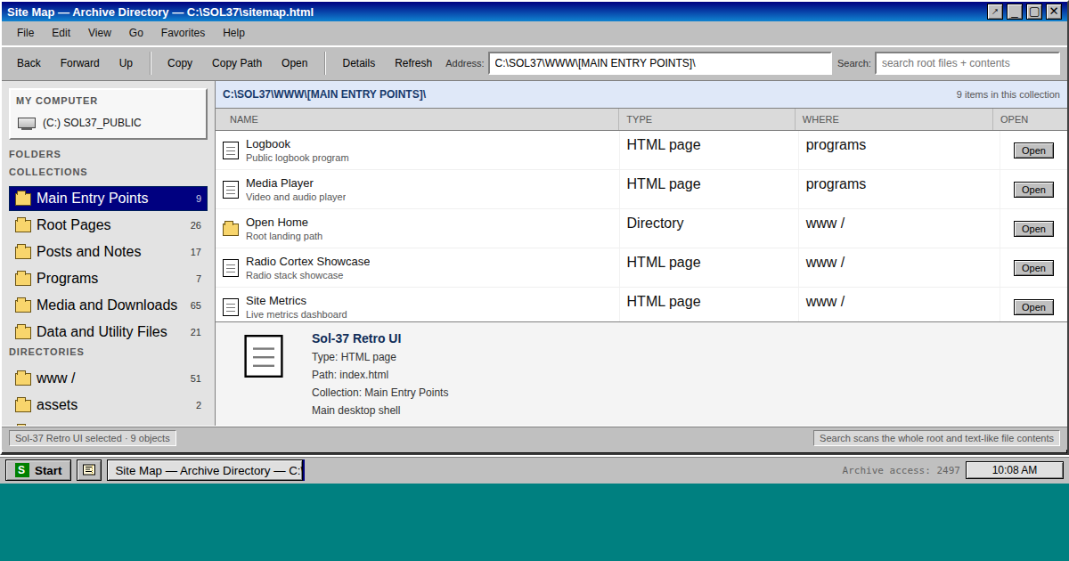Click the Site Metrics page icon
This screenshot has height=561, width=1069.
tap(231, 307)
